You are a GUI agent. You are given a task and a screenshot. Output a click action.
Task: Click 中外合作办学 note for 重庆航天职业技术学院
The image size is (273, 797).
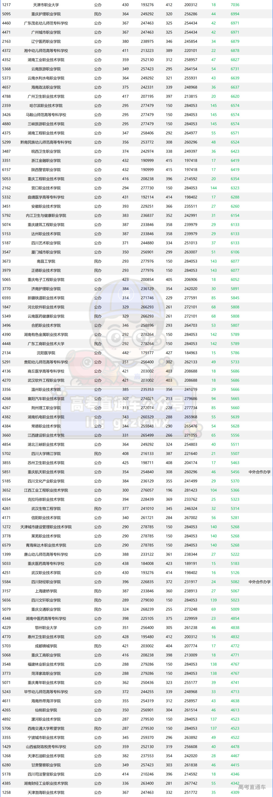(259, 472)
